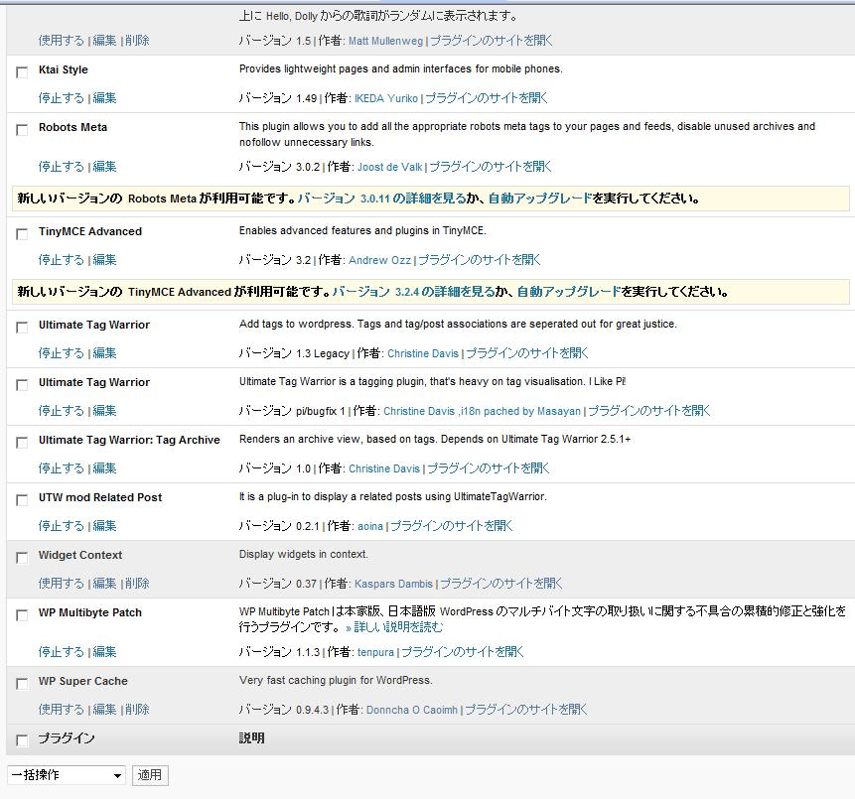Open Andrew Ozz author link
Viewport: 855px width, 799px height.
click(379, 260)
